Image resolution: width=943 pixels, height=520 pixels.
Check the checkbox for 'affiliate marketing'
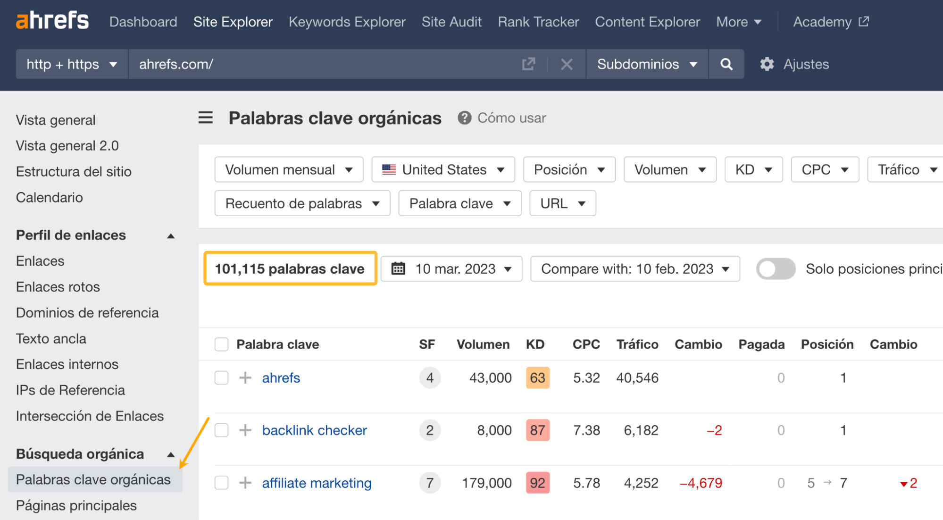click(x=221, y=483)
